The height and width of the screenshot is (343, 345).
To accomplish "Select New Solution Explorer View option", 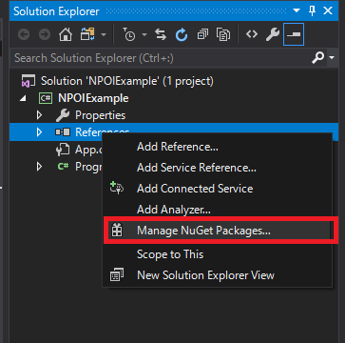I will point(205,275).
